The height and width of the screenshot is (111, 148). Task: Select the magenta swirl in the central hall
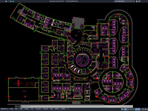(83, 60)
